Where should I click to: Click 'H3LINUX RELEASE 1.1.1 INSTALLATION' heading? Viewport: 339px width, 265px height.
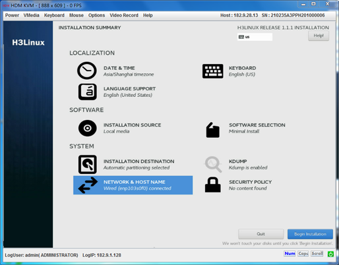click(x=283, y=28)
